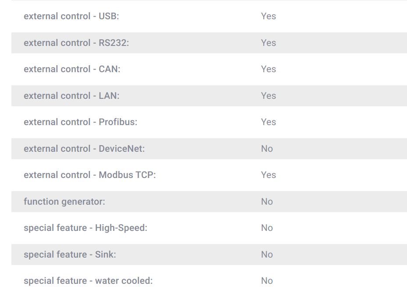Select the No value for function generator
Viewport: 407px width, 300px height.
coord(267,202)
